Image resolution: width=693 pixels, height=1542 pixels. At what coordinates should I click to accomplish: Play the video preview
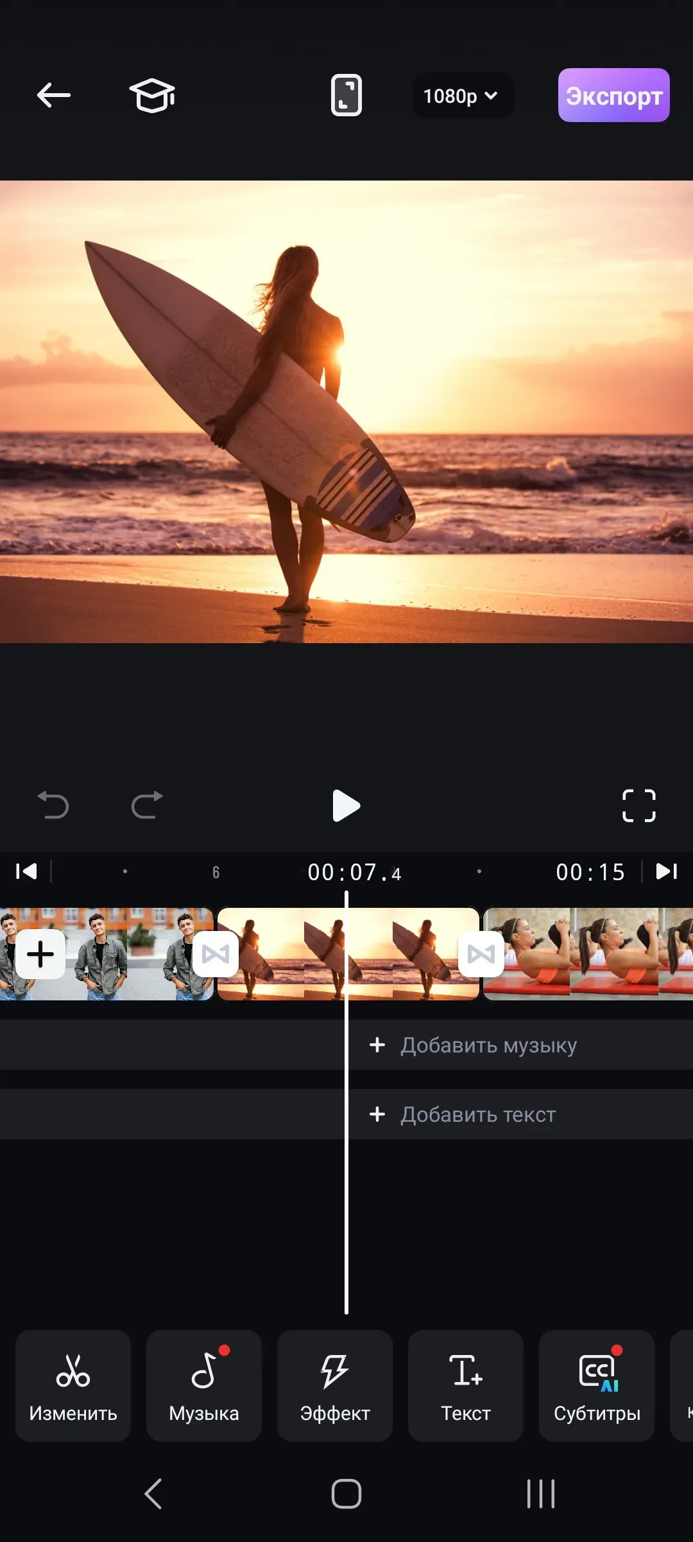click(346, 806)
